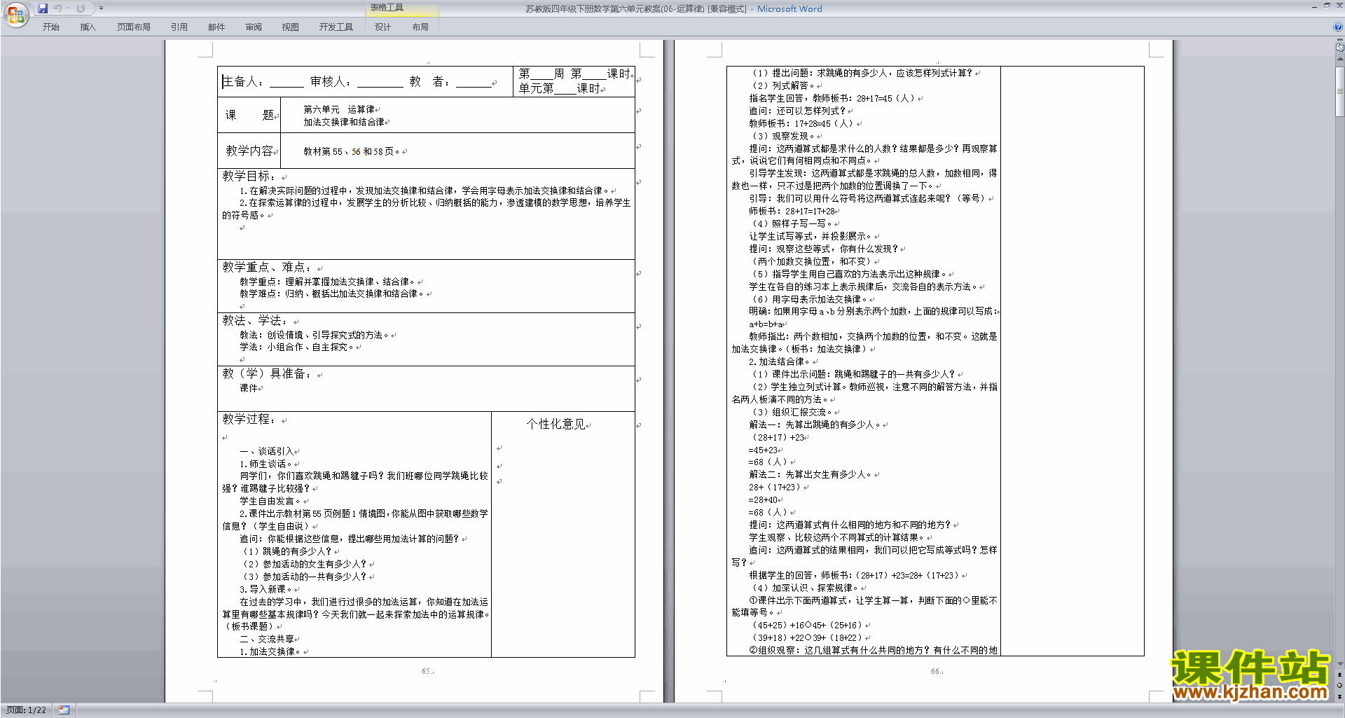
Task: Click the text 加法交换律和结合律 in title cell
Action: click(344, 122)
